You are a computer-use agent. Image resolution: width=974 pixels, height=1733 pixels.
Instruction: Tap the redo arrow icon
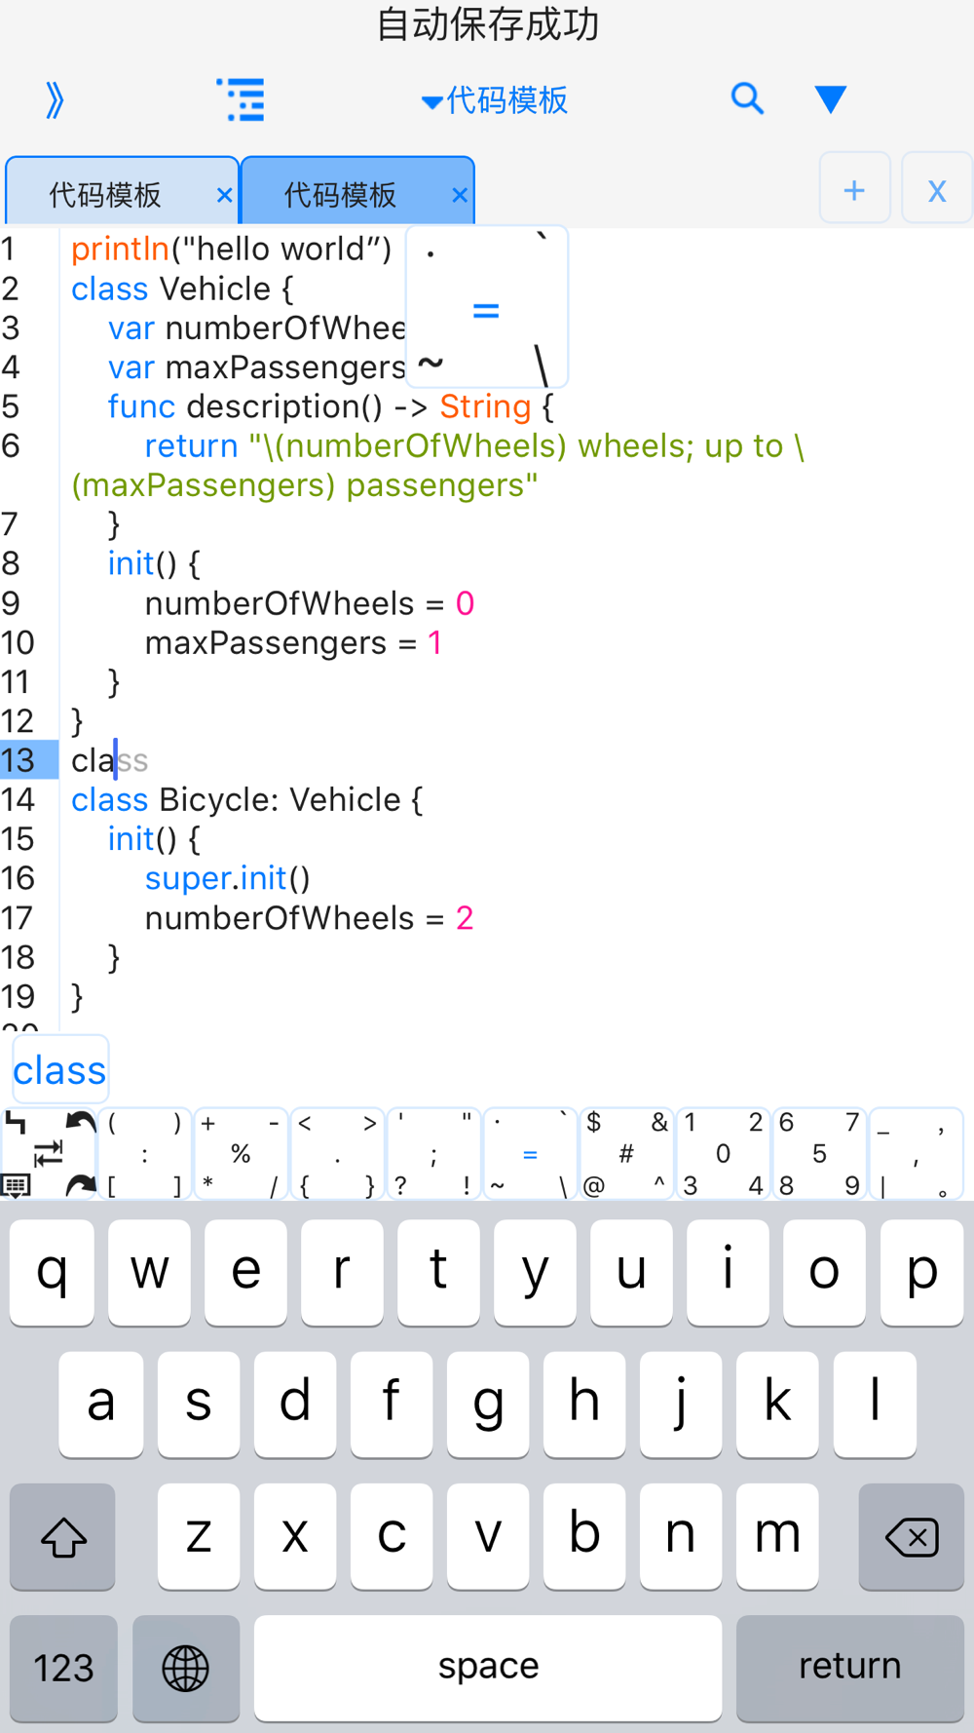(80, 1185)
